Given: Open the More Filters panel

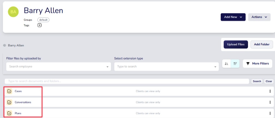Looking at the screenshot, I should [258, 64].
